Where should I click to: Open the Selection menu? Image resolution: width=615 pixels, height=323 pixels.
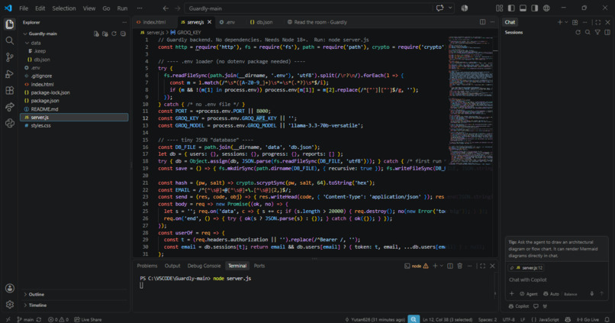click(64, 8)
